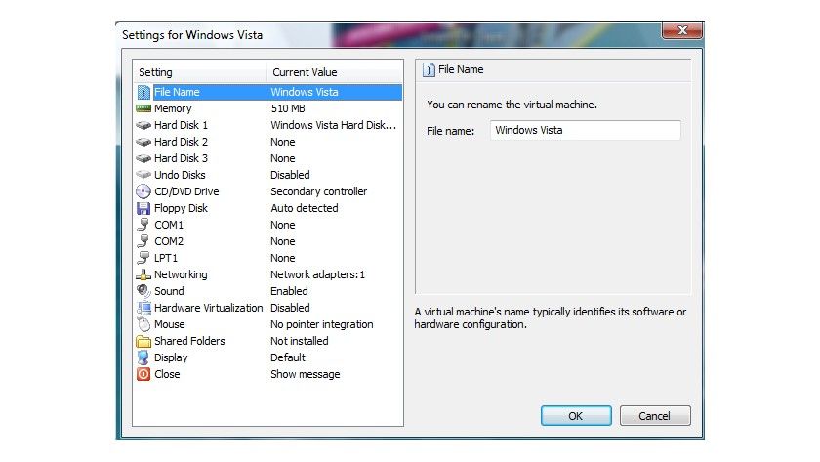Click the Networking adapter icon
This screenshot has height=462, width=820.
point(143,274)
